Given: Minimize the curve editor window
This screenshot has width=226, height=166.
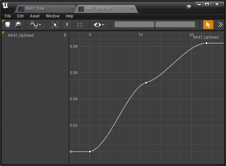Looking at the screenshot, I should 199,4.
